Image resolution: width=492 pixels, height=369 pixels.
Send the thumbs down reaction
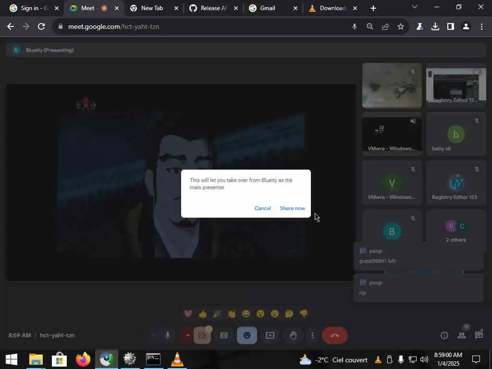(304, 313)
